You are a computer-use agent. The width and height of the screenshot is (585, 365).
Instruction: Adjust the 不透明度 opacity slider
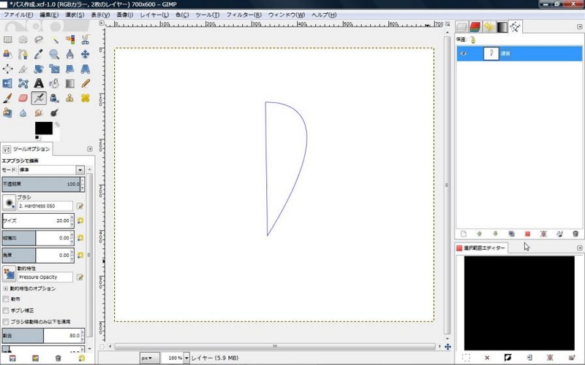(42, 184)
